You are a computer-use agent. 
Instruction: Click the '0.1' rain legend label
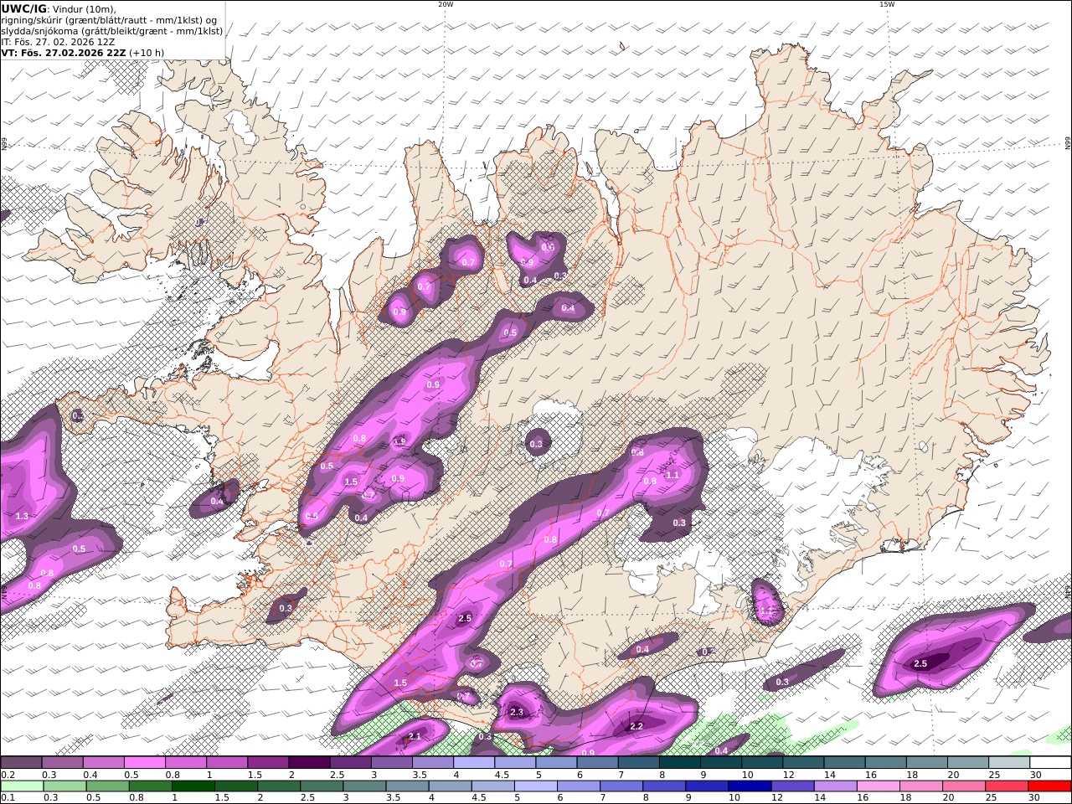click(x=7, y=798)
